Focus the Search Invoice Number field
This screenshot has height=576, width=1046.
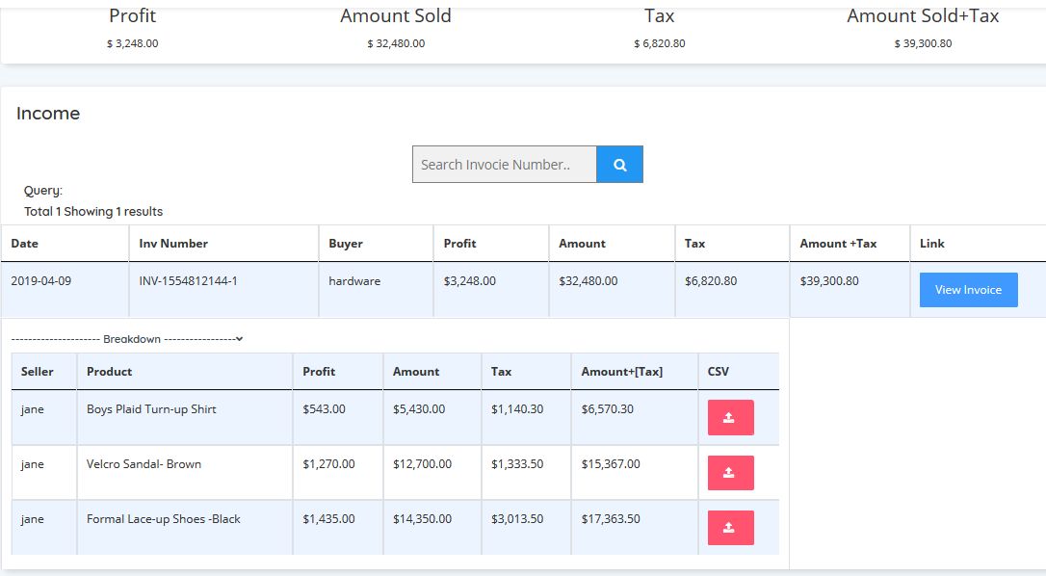coord(504,165)
